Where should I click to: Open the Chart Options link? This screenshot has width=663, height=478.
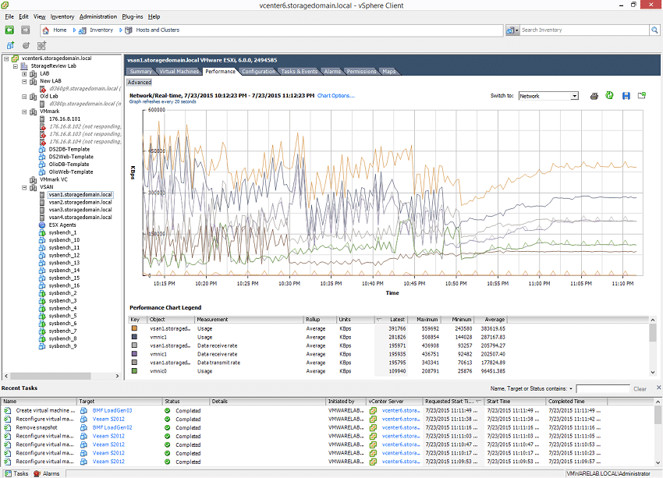[335, 95]
